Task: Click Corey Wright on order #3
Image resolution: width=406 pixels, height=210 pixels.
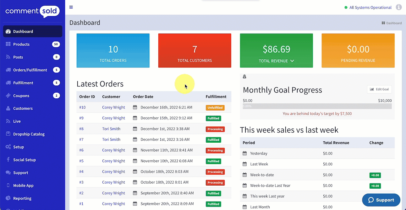Action: [113, 182]
